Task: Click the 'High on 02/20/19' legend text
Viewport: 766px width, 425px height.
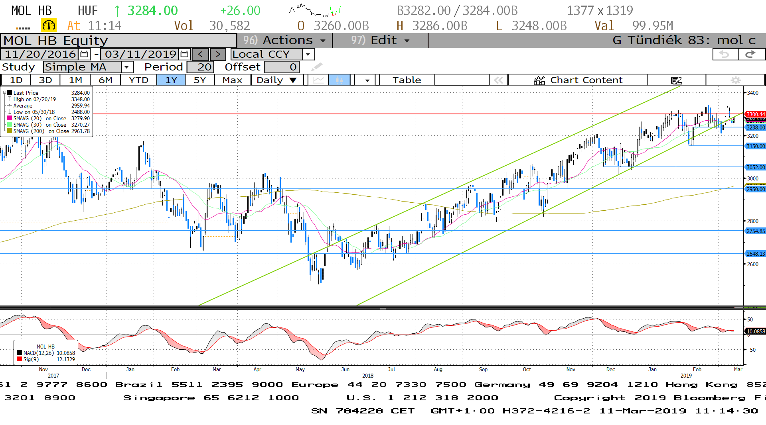Action: (35, 99)
